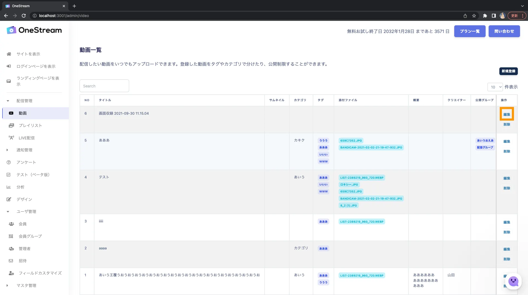Screen dimensions: 528x295
Task: Click the share icon in the address bar
Action: [465, 16]
